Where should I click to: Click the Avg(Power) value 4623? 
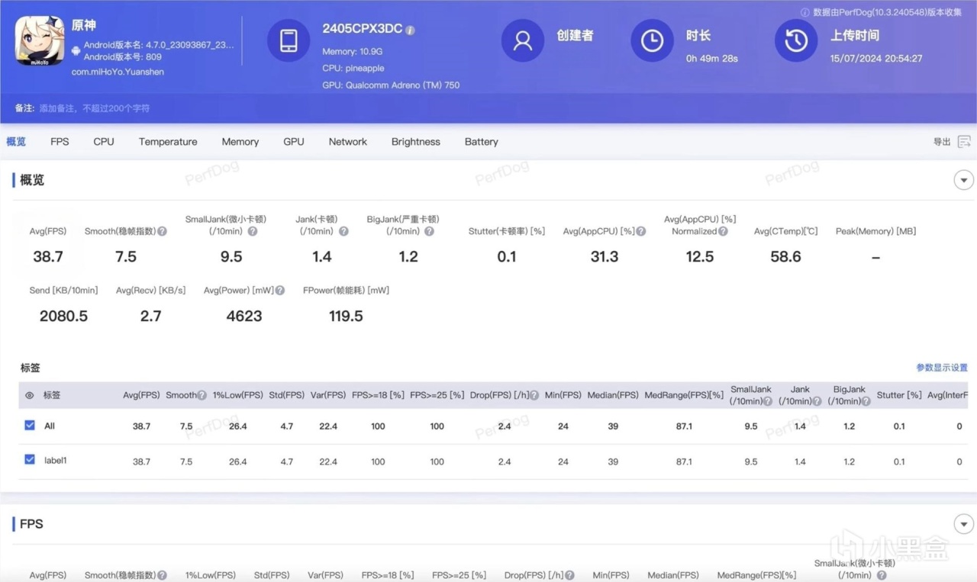[x=244, y=316]
